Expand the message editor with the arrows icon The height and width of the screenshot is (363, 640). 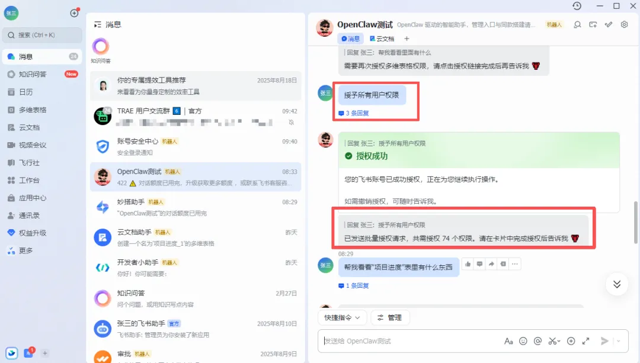pyautogui.click(x=585, y=341)
